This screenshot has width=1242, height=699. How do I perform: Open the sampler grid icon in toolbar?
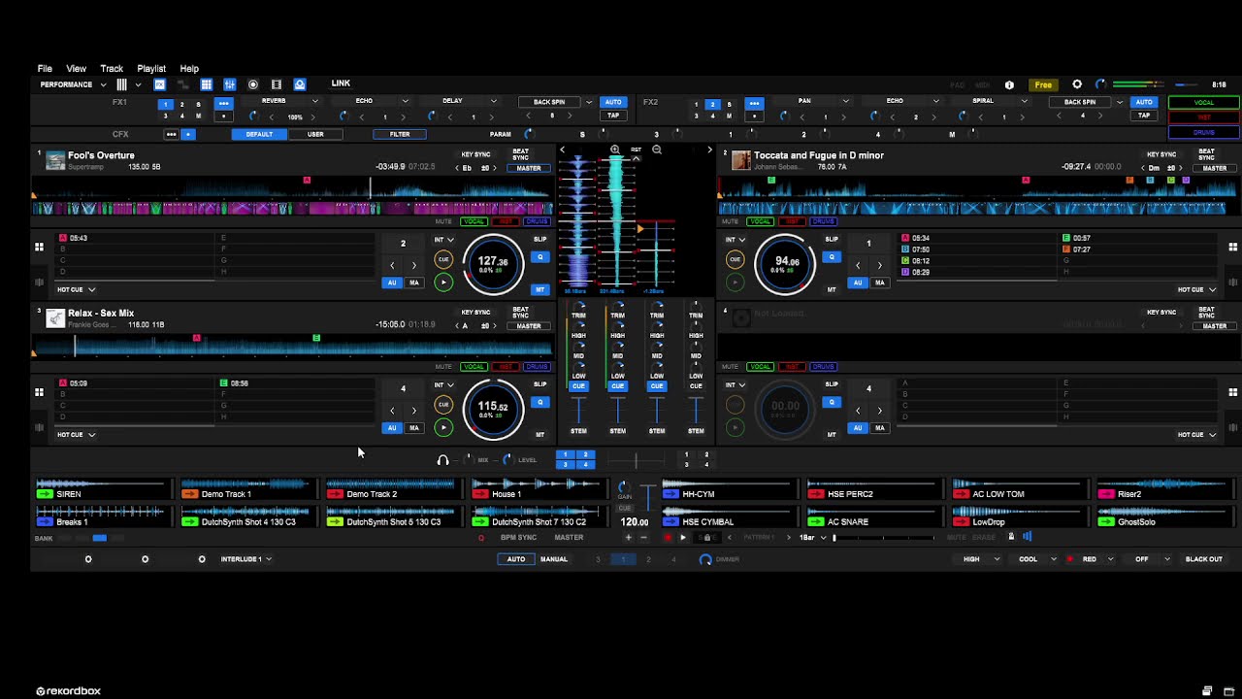click(206, 84)
